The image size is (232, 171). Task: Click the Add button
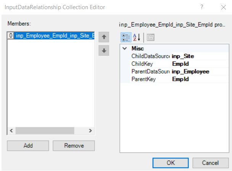(x=28, y=146)
